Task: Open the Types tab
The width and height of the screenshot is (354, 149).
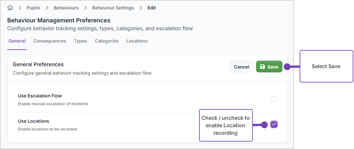Action: coord(80,41)
